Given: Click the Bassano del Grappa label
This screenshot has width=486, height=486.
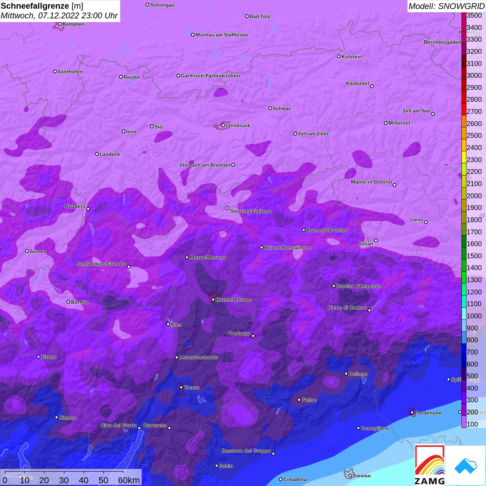Looking at the screenshot, I should click(x=246, y=451).
